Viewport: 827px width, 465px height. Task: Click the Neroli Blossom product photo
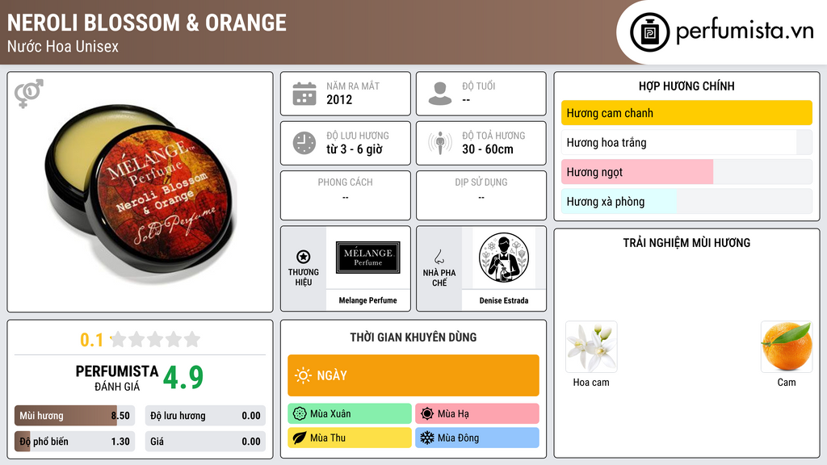(x=141, y=192)
